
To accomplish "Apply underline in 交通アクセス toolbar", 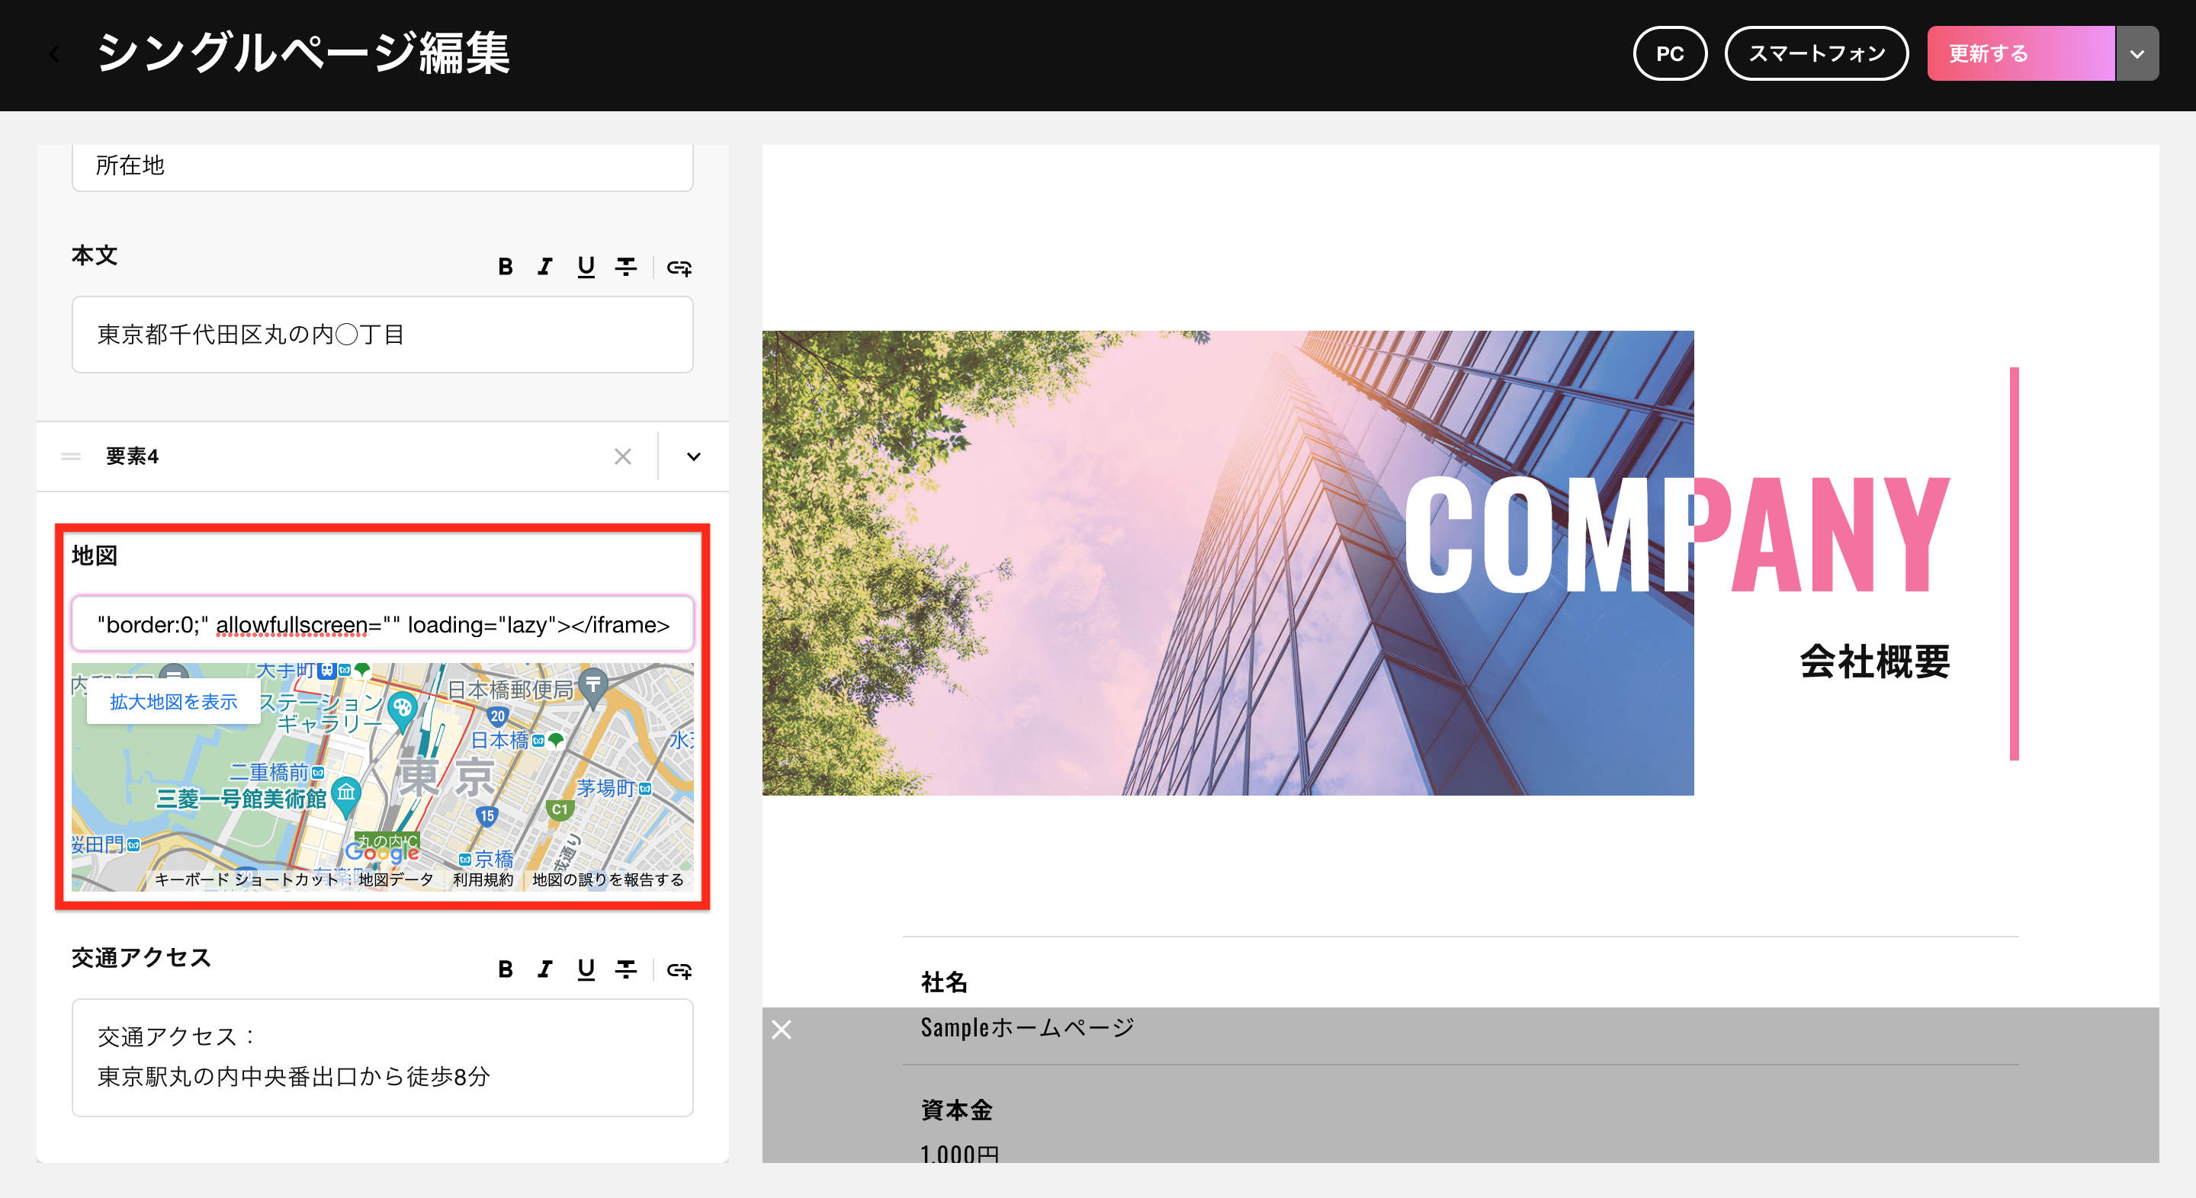I will pos(586,969).
